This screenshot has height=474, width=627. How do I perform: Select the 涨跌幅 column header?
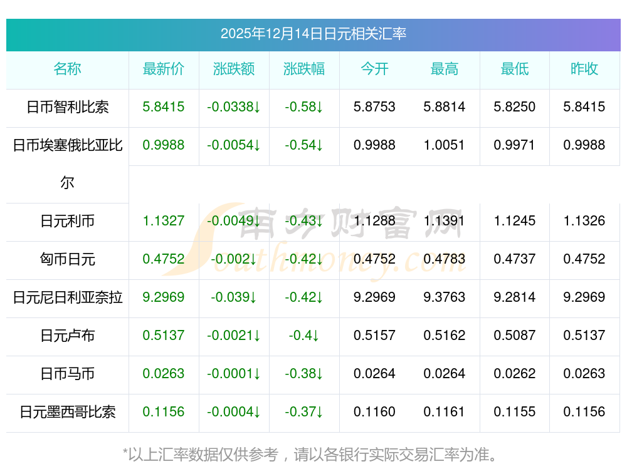304,70
